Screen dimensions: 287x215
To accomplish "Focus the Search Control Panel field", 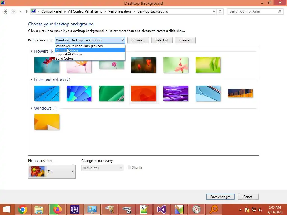I will pos(255,11).
